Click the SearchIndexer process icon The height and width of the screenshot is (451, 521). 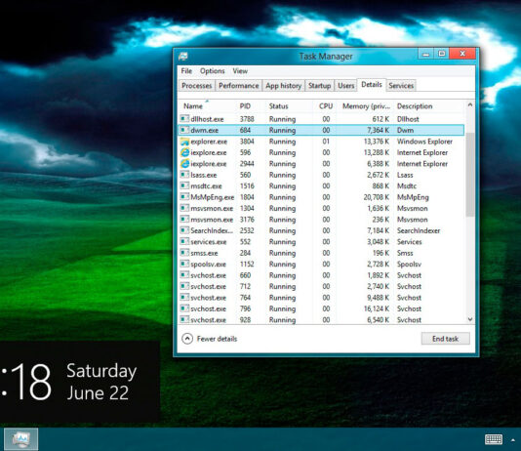point(184,230)
